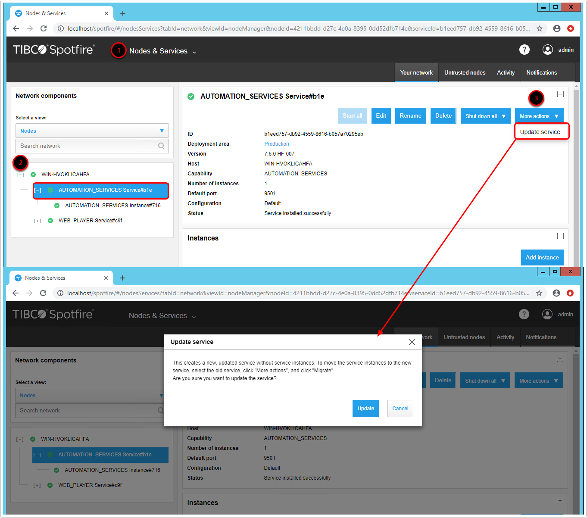Switch to the Untrusted nodes tab, top window

pyautogui.click(x=465, y=72)
